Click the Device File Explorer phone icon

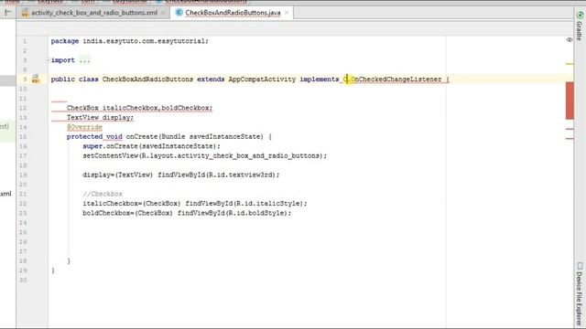pyautogui.click(x=580, y=266)
